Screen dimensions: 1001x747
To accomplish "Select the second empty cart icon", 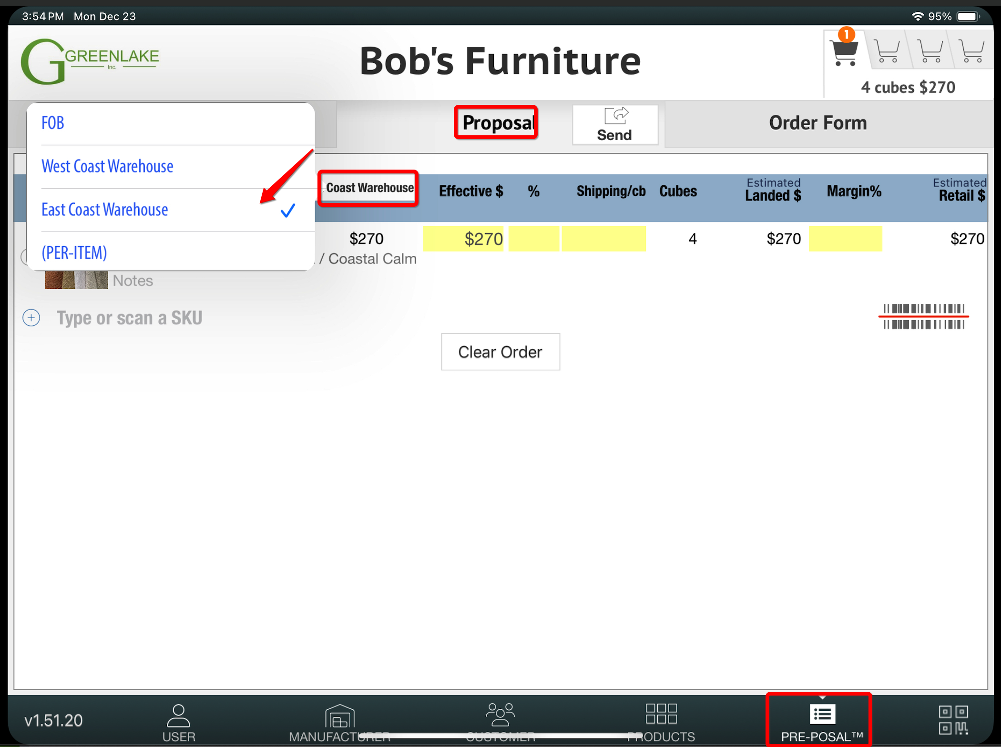I will point(887,51).
